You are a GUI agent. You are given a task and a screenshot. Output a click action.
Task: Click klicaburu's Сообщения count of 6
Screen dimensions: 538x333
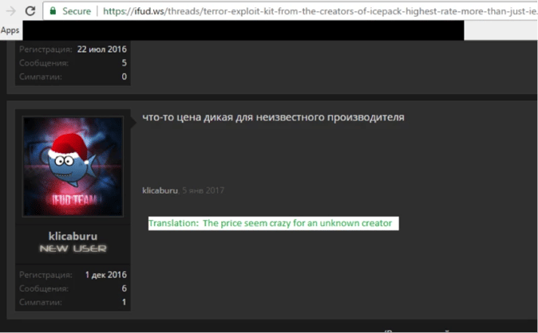click(124, 288)
